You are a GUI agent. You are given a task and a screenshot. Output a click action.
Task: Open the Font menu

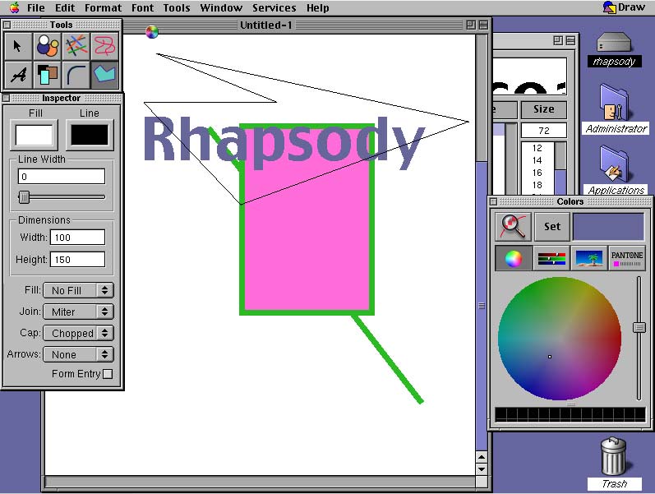[142, 8]
